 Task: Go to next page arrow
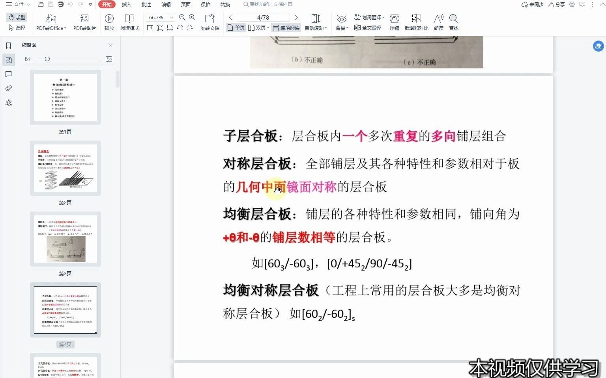[296, 17]
